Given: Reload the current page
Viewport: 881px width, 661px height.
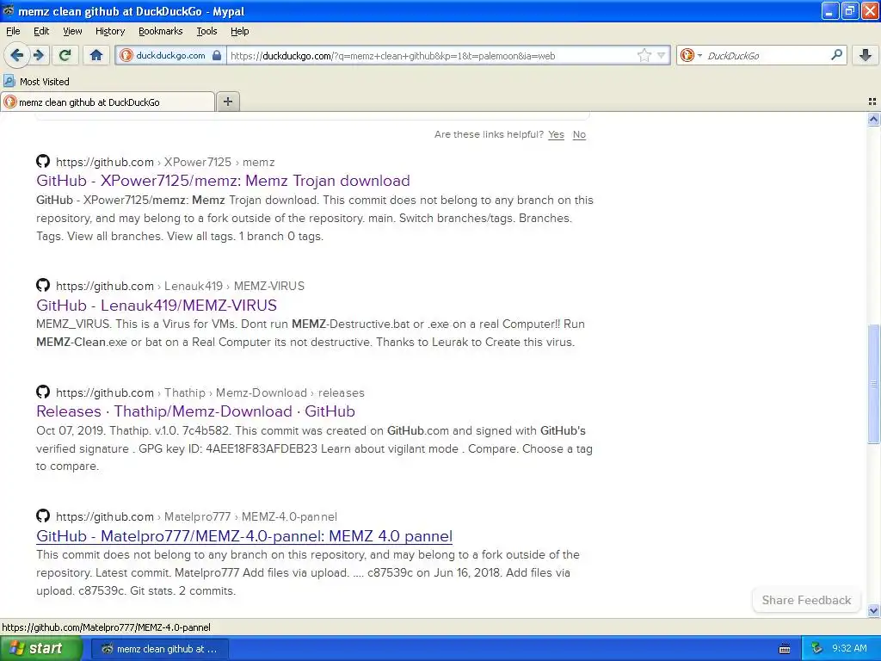Looking at the screenshot, I should click(65, 55).
